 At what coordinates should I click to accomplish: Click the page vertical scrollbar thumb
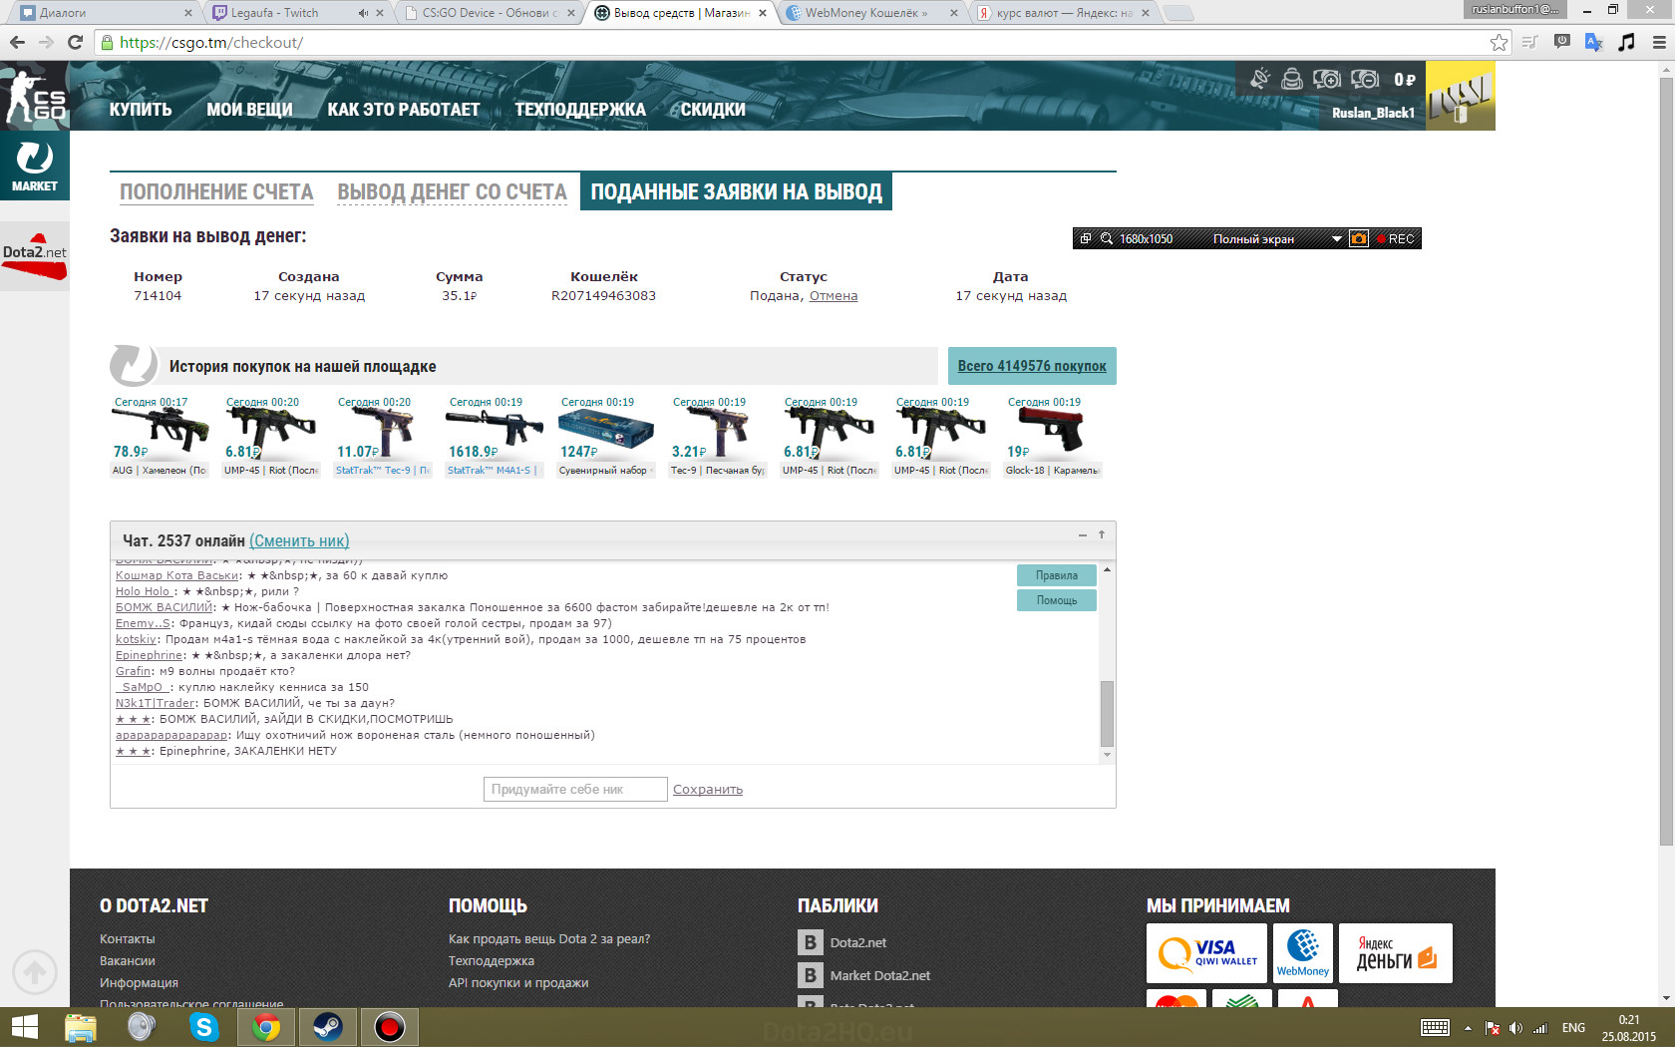[1666, 462]
